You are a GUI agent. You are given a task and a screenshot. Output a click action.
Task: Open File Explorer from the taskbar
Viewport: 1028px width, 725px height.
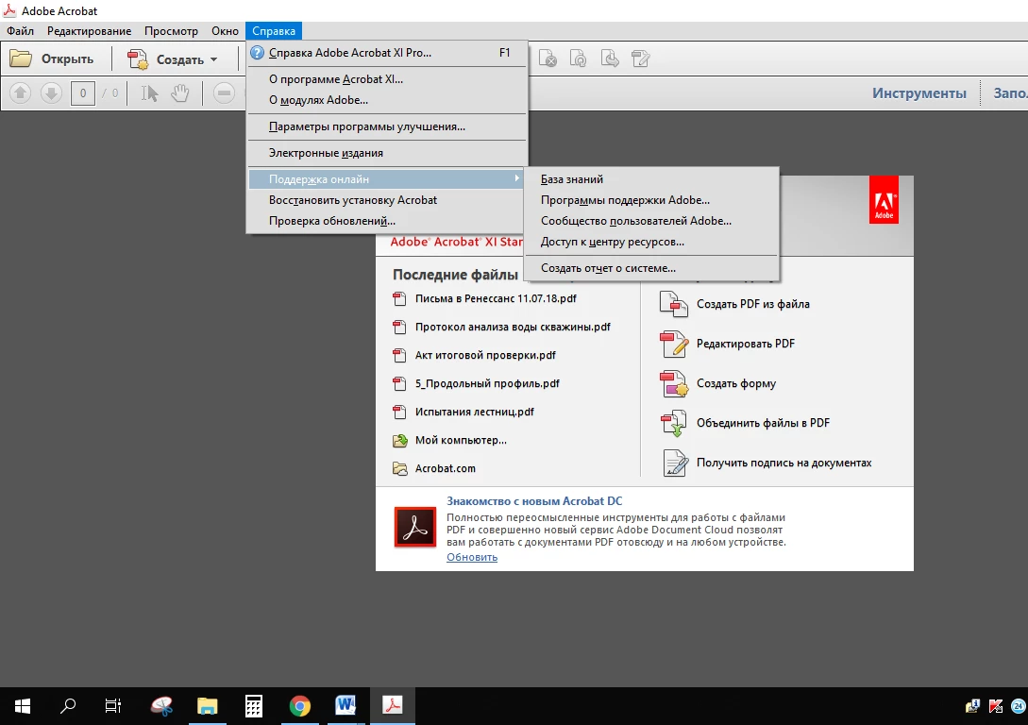(x=207, y=706)
